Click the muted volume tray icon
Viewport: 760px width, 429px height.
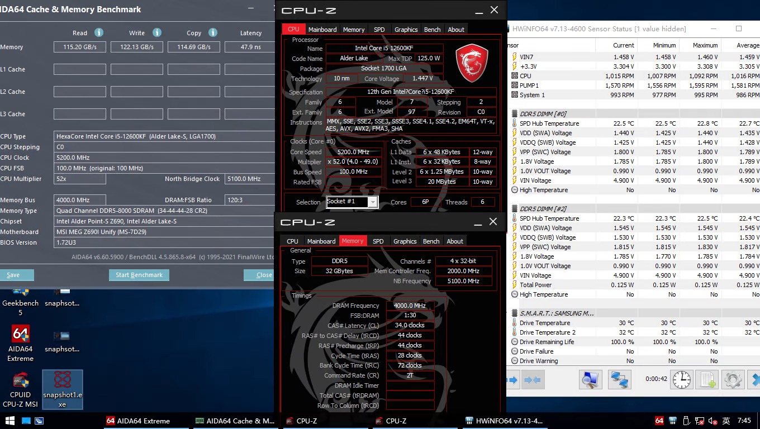(712, 421)
